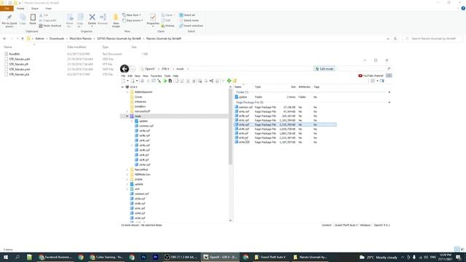Sort OpenIV list by Attributes column
Screen dimensions: 466x262
(x=304, y=87)
